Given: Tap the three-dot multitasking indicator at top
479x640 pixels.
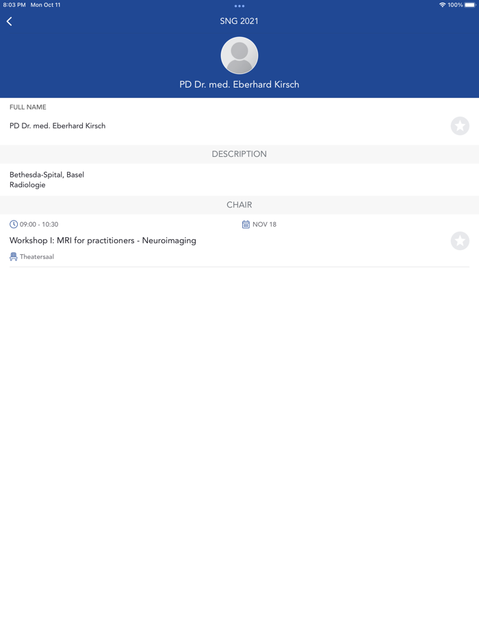Looking at the screenshot, I should point(239,6).
